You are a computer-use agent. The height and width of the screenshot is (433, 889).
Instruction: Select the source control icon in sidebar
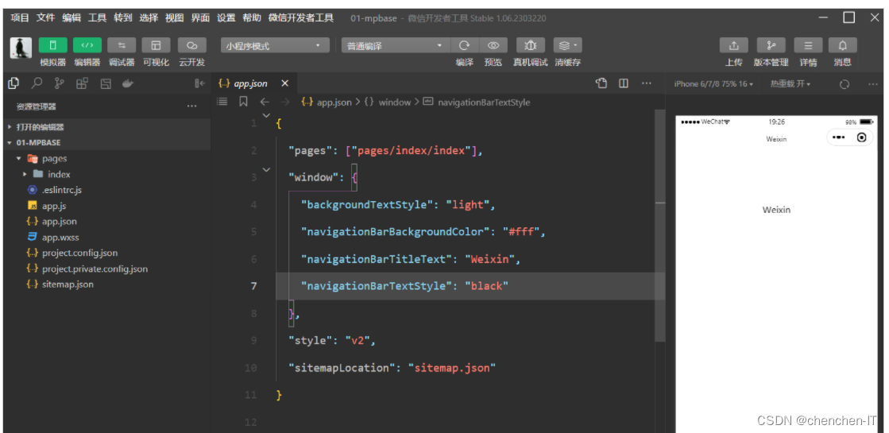[59, 83]
